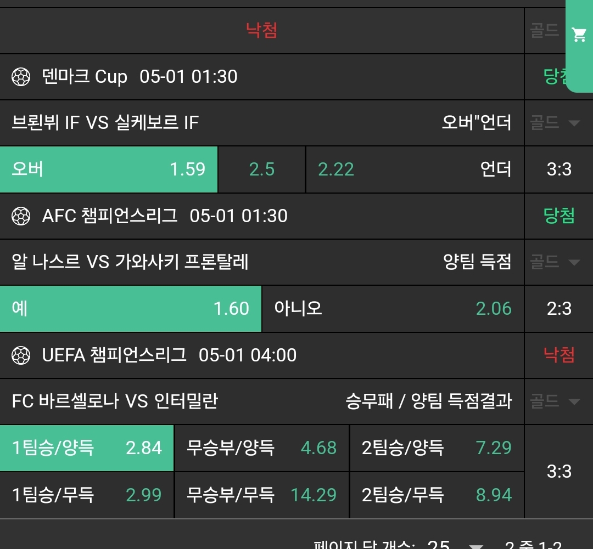Open 브뢴뷔 IF VS 실케보르 IF match
The width and height of the screenshot is (593, 549).
(x=105, y=123)
